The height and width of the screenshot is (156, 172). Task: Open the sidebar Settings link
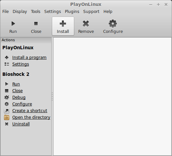coord(21,64)
